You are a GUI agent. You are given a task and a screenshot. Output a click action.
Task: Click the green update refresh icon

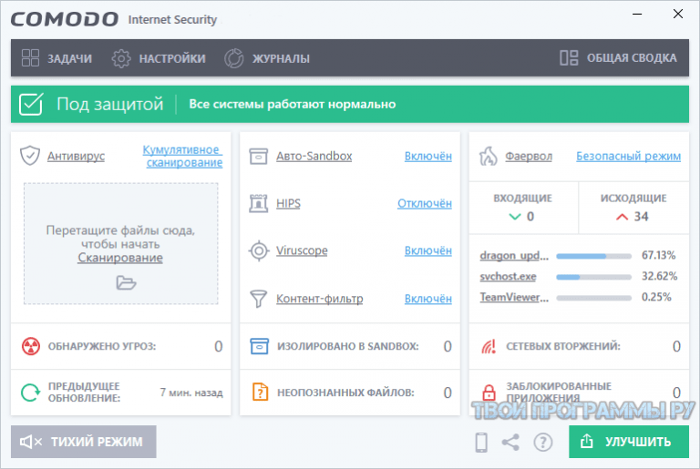[x=31, y=393]
